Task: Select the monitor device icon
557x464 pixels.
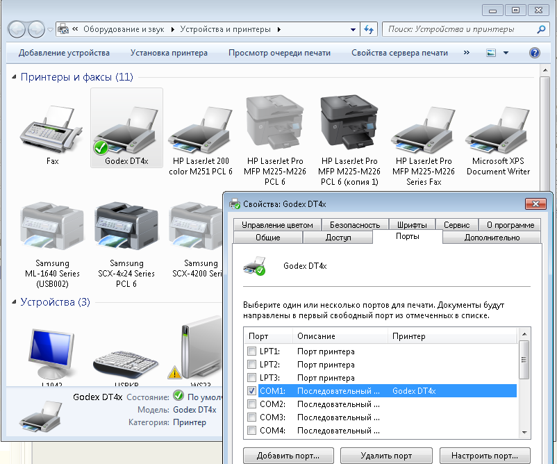Action: (x=52, y=354)
